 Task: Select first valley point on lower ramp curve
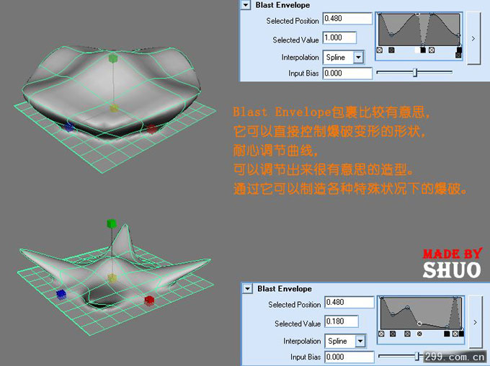pos(393,315)
